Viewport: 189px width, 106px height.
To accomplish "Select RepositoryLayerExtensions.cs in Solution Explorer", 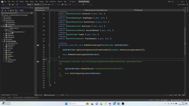I will coord(17,32).
